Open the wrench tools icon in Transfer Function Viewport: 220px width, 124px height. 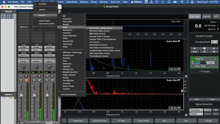point(214,52)
